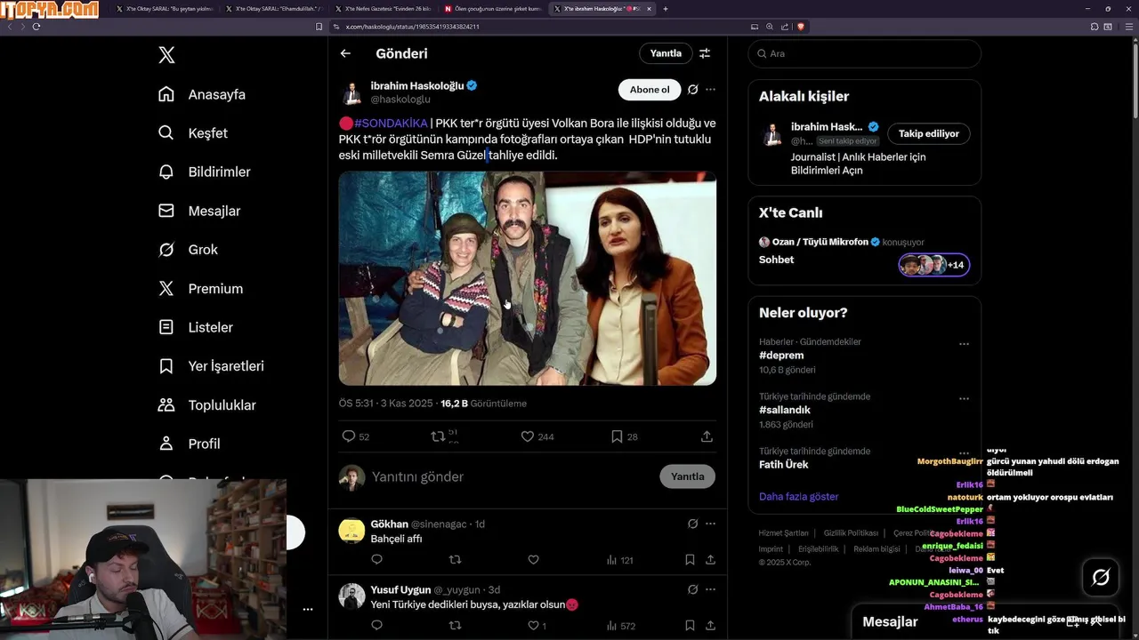1139x640 pixels.
Task: Like the main post with 244 likes
Action: point(527,436)
